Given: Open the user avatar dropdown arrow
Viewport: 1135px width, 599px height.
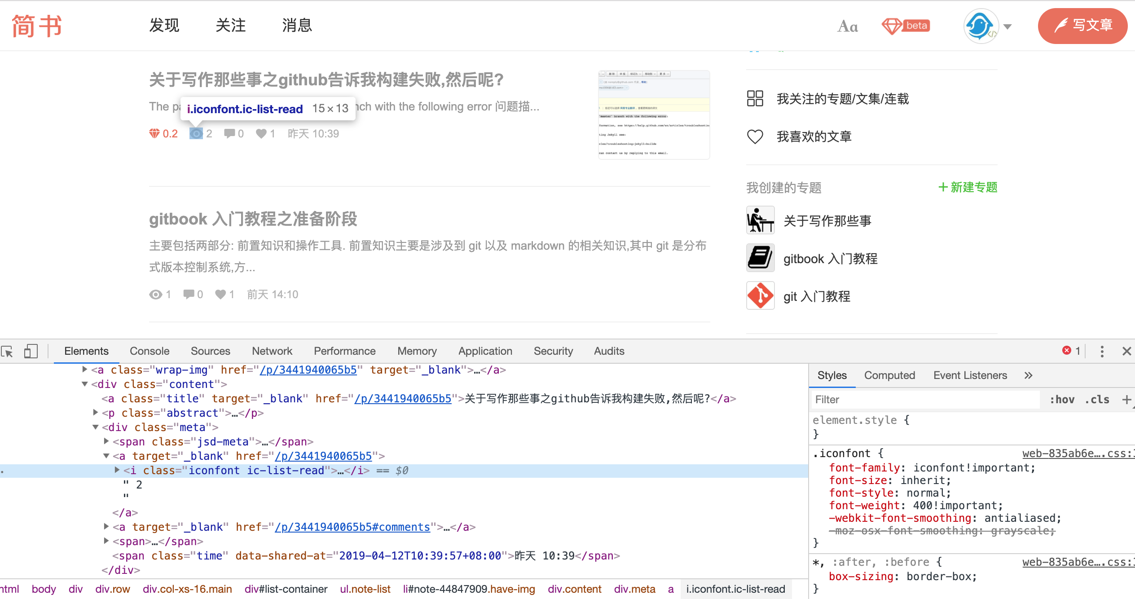Looking at the screenshot, I should click(1007, 26).
